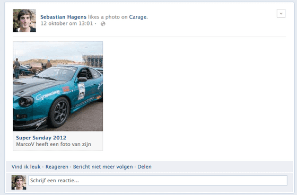Click the MarcoV heeft een foto caption
Screen dimensions: 297x195
tap(54, 144)
